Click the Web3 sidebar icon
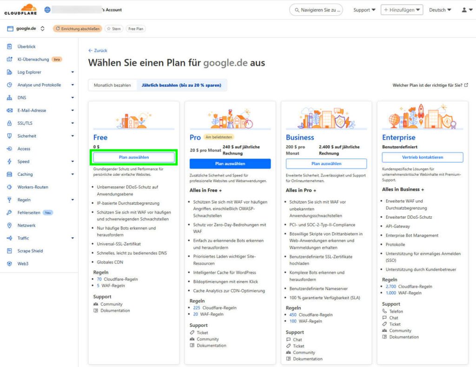 pos(9,263)
